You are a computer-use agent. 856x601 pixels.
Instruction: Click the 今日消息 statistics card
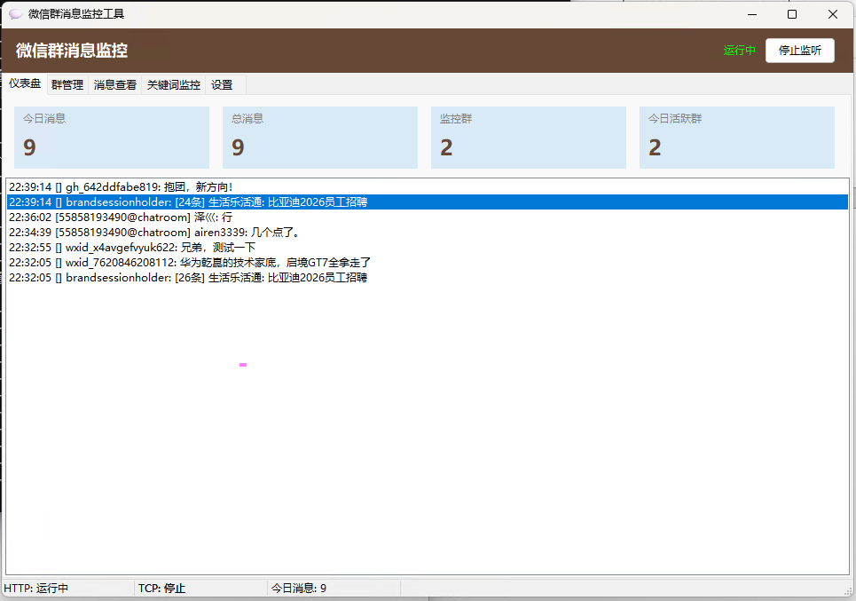tap(112, 138)
